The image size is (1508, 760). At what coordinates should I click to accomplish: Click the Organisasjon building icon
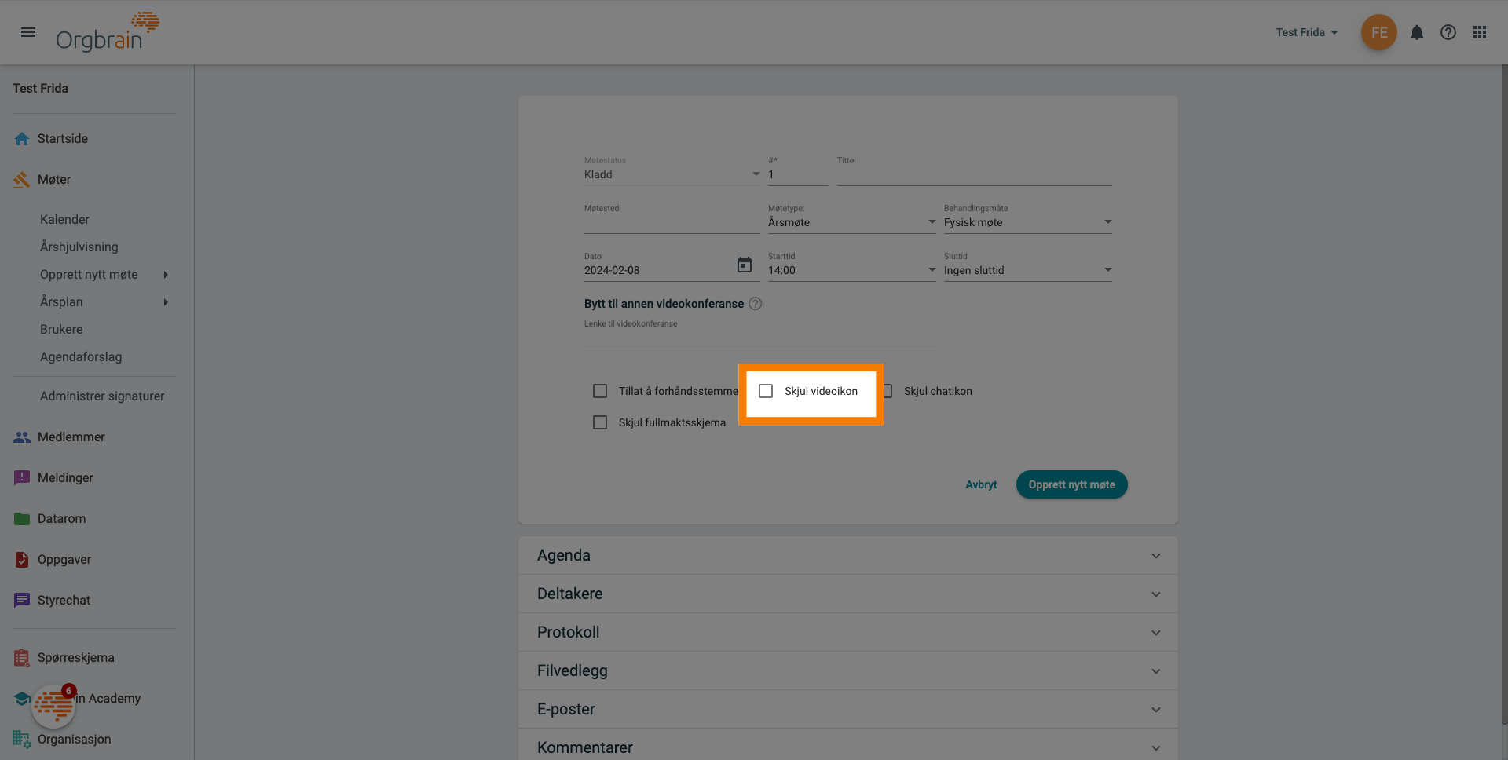22,739
